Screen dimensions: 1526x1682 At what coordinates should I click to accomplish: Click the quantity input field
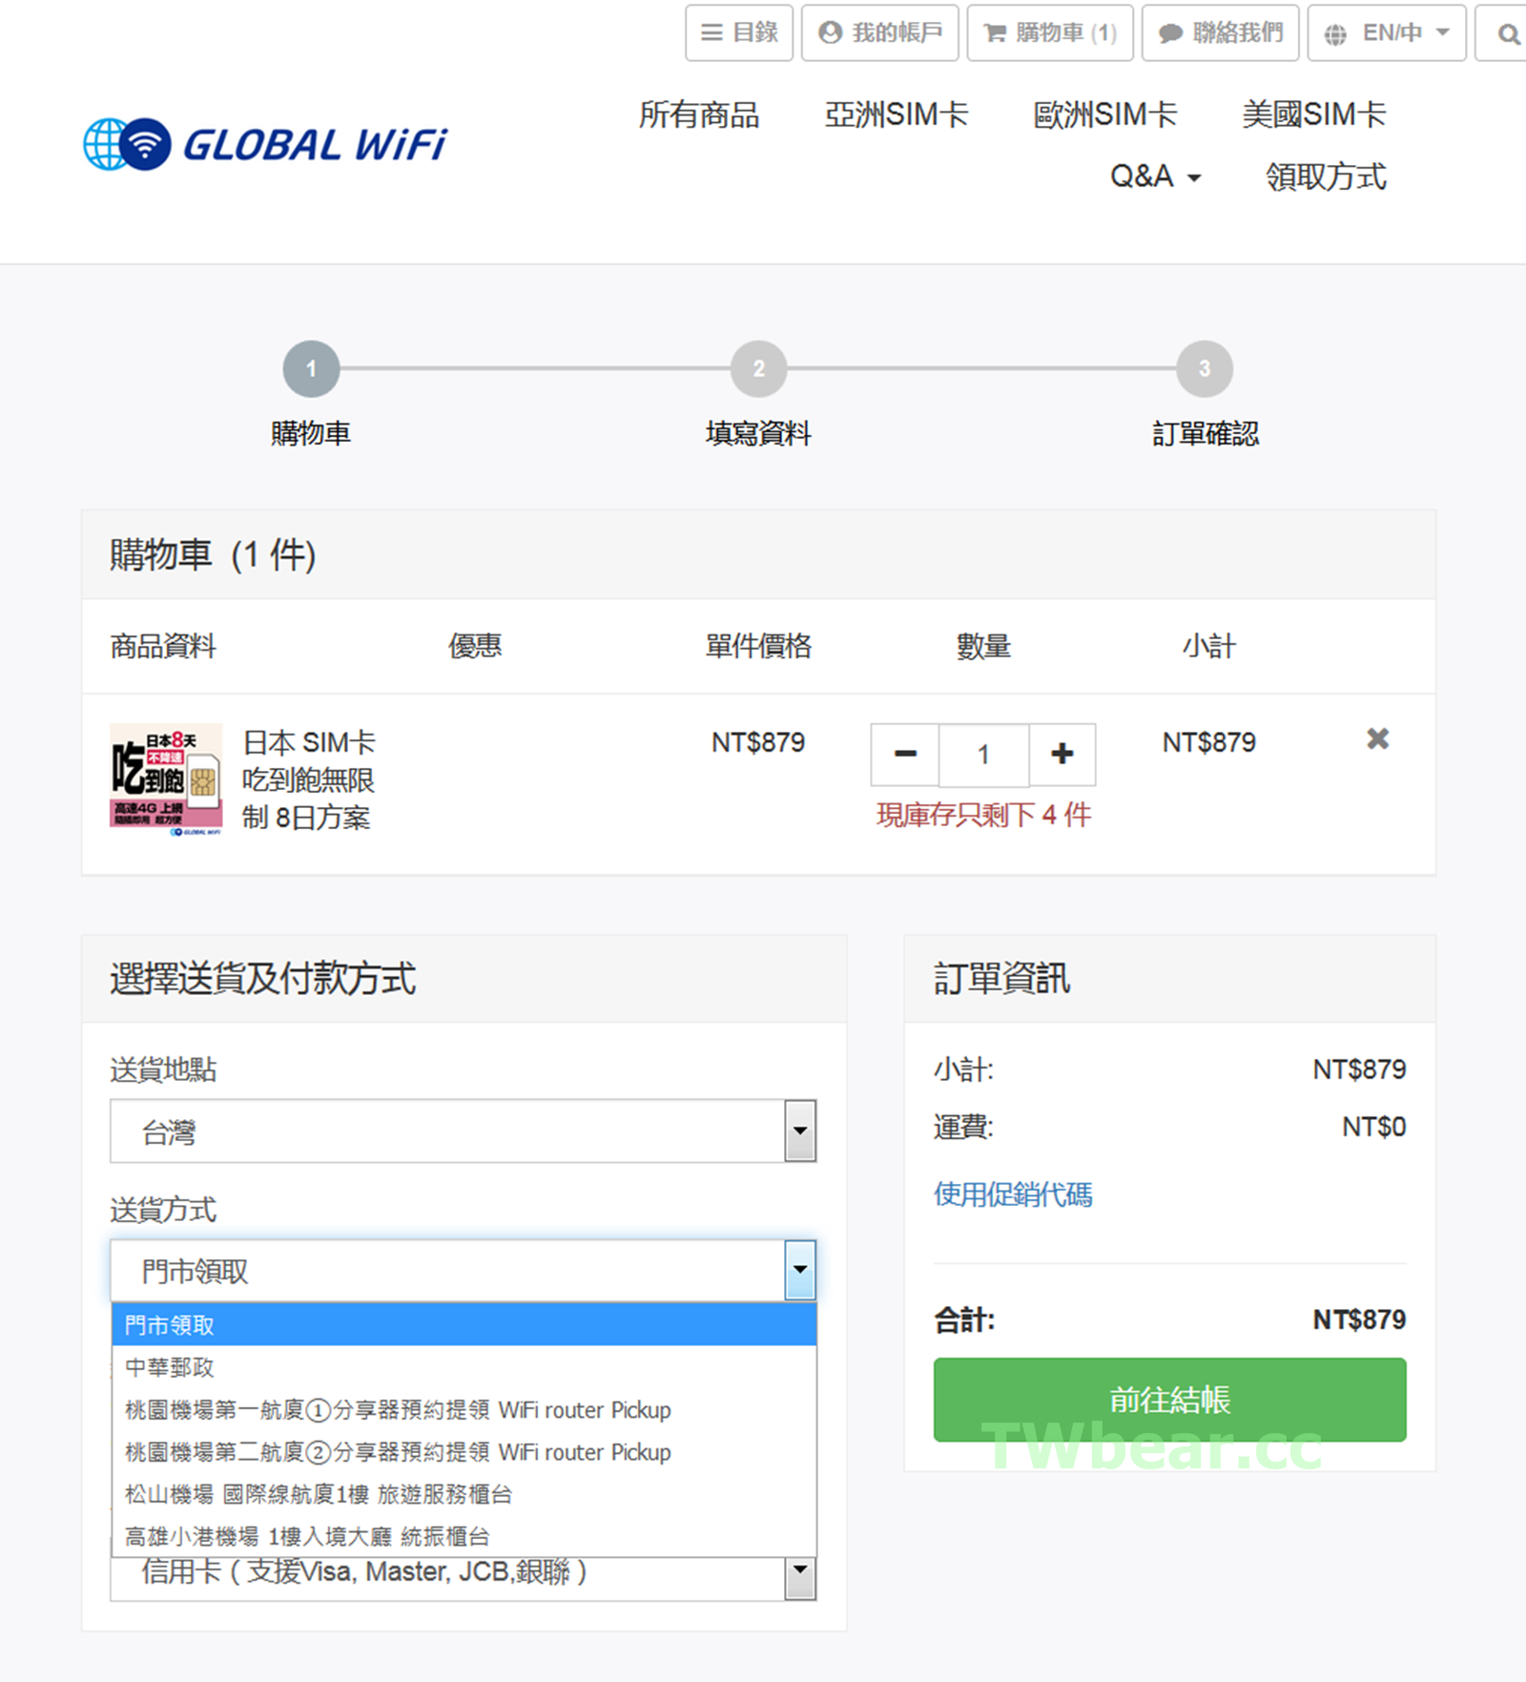coord(983,755)
